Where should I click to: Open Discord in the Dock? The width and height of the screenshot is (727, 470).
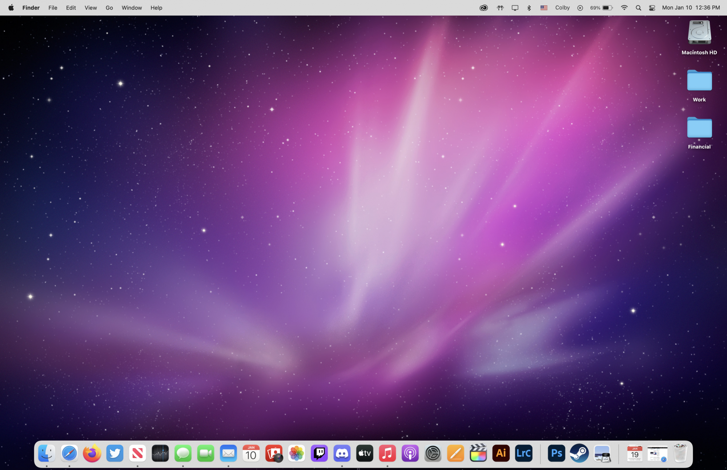[x=342, y=453]
